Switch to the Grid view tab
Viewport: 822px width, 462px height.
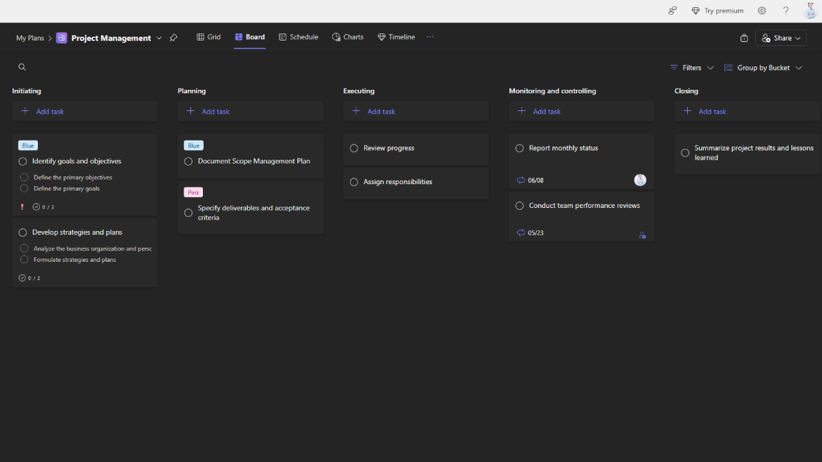pos(209,37)
